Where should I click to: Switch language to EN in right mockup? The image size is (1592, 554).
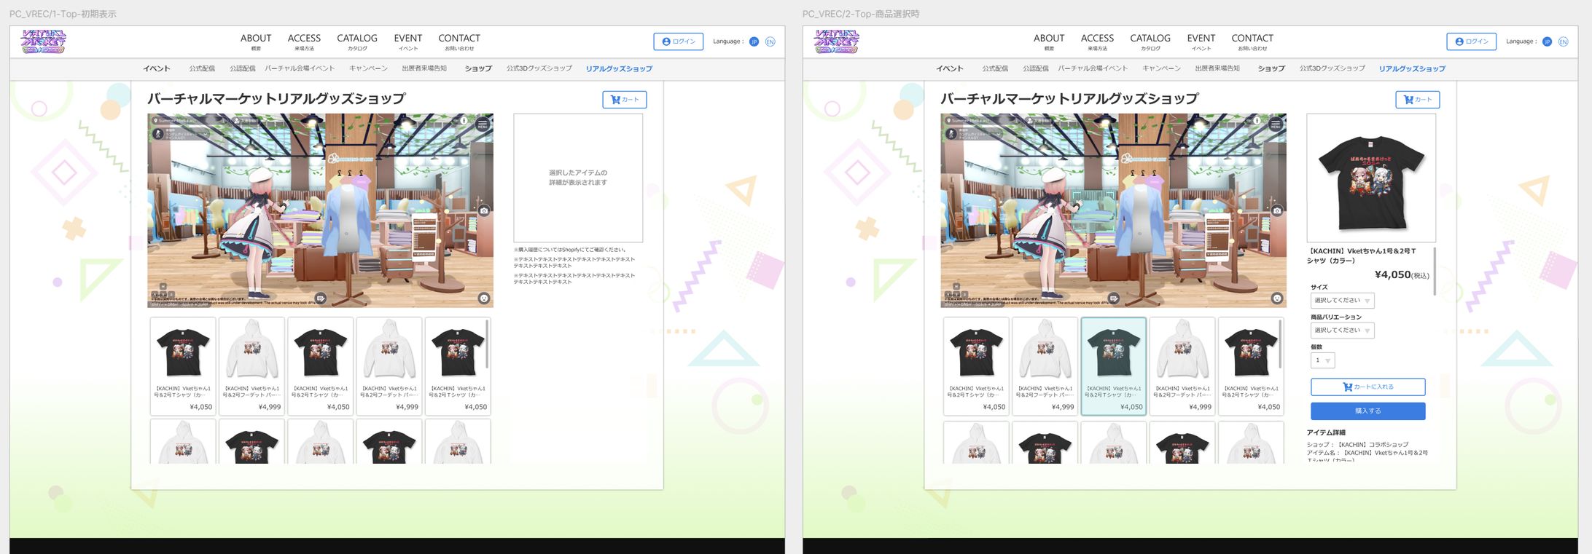[x=1564, y=41]
